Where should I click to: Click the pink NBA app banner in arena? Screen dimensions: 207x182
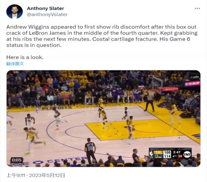click(192, 84)
